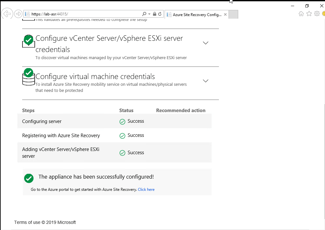
Task: Click the https://lab-asr:44315 address field
Action: 84,14
